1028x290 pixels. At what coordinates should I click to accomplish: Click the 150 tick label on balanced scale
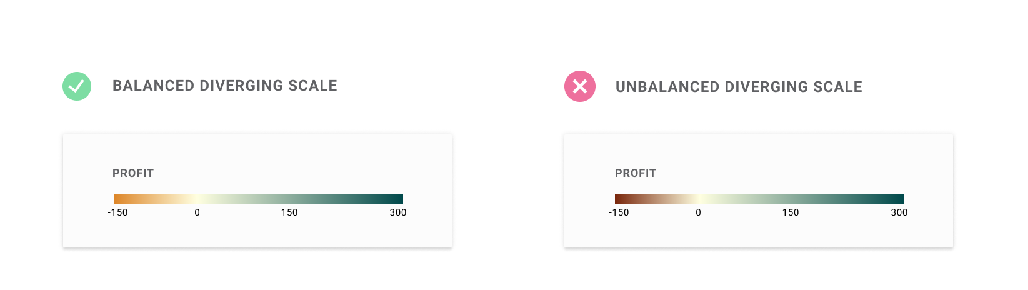click(x=289, y=212)
